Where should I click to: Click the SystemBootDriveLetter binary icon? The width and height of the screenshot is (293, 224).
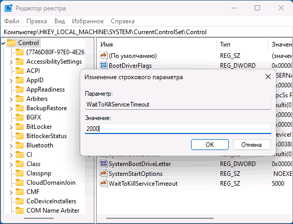[x=104, y=163]
